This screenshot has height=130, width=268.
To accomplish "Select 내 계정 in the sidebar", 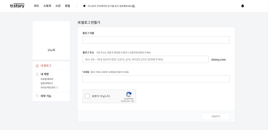I will click(x=45, y=74).
